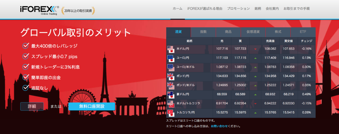The width and height of the screenshot is (339, 134).
Task: Click the ユーロ/米ドル flag pair icon
Action: click(170, 67)
